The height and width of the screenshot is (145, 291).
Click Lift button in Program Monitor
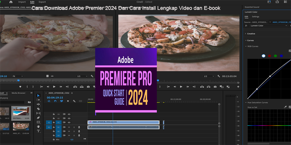[202, 86]
